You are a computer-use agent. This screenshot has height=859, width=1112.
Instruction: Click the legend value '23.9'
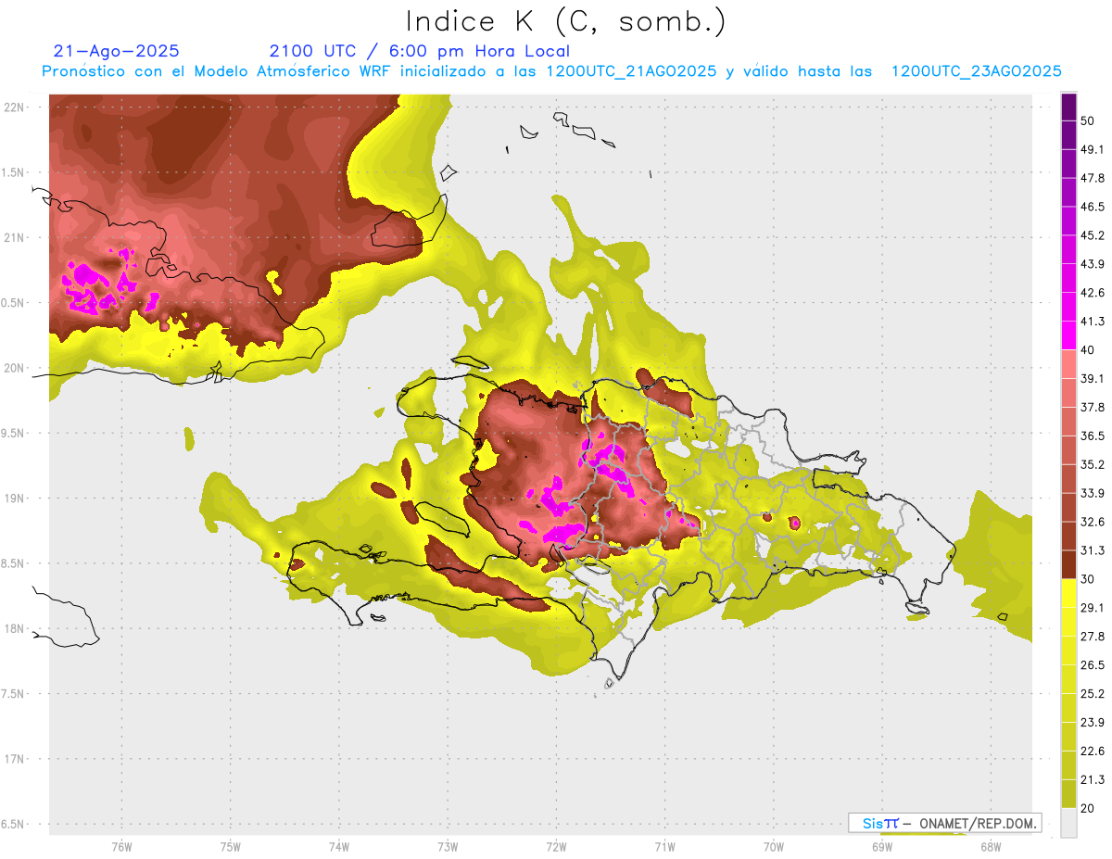click(x=1093, y=723)
